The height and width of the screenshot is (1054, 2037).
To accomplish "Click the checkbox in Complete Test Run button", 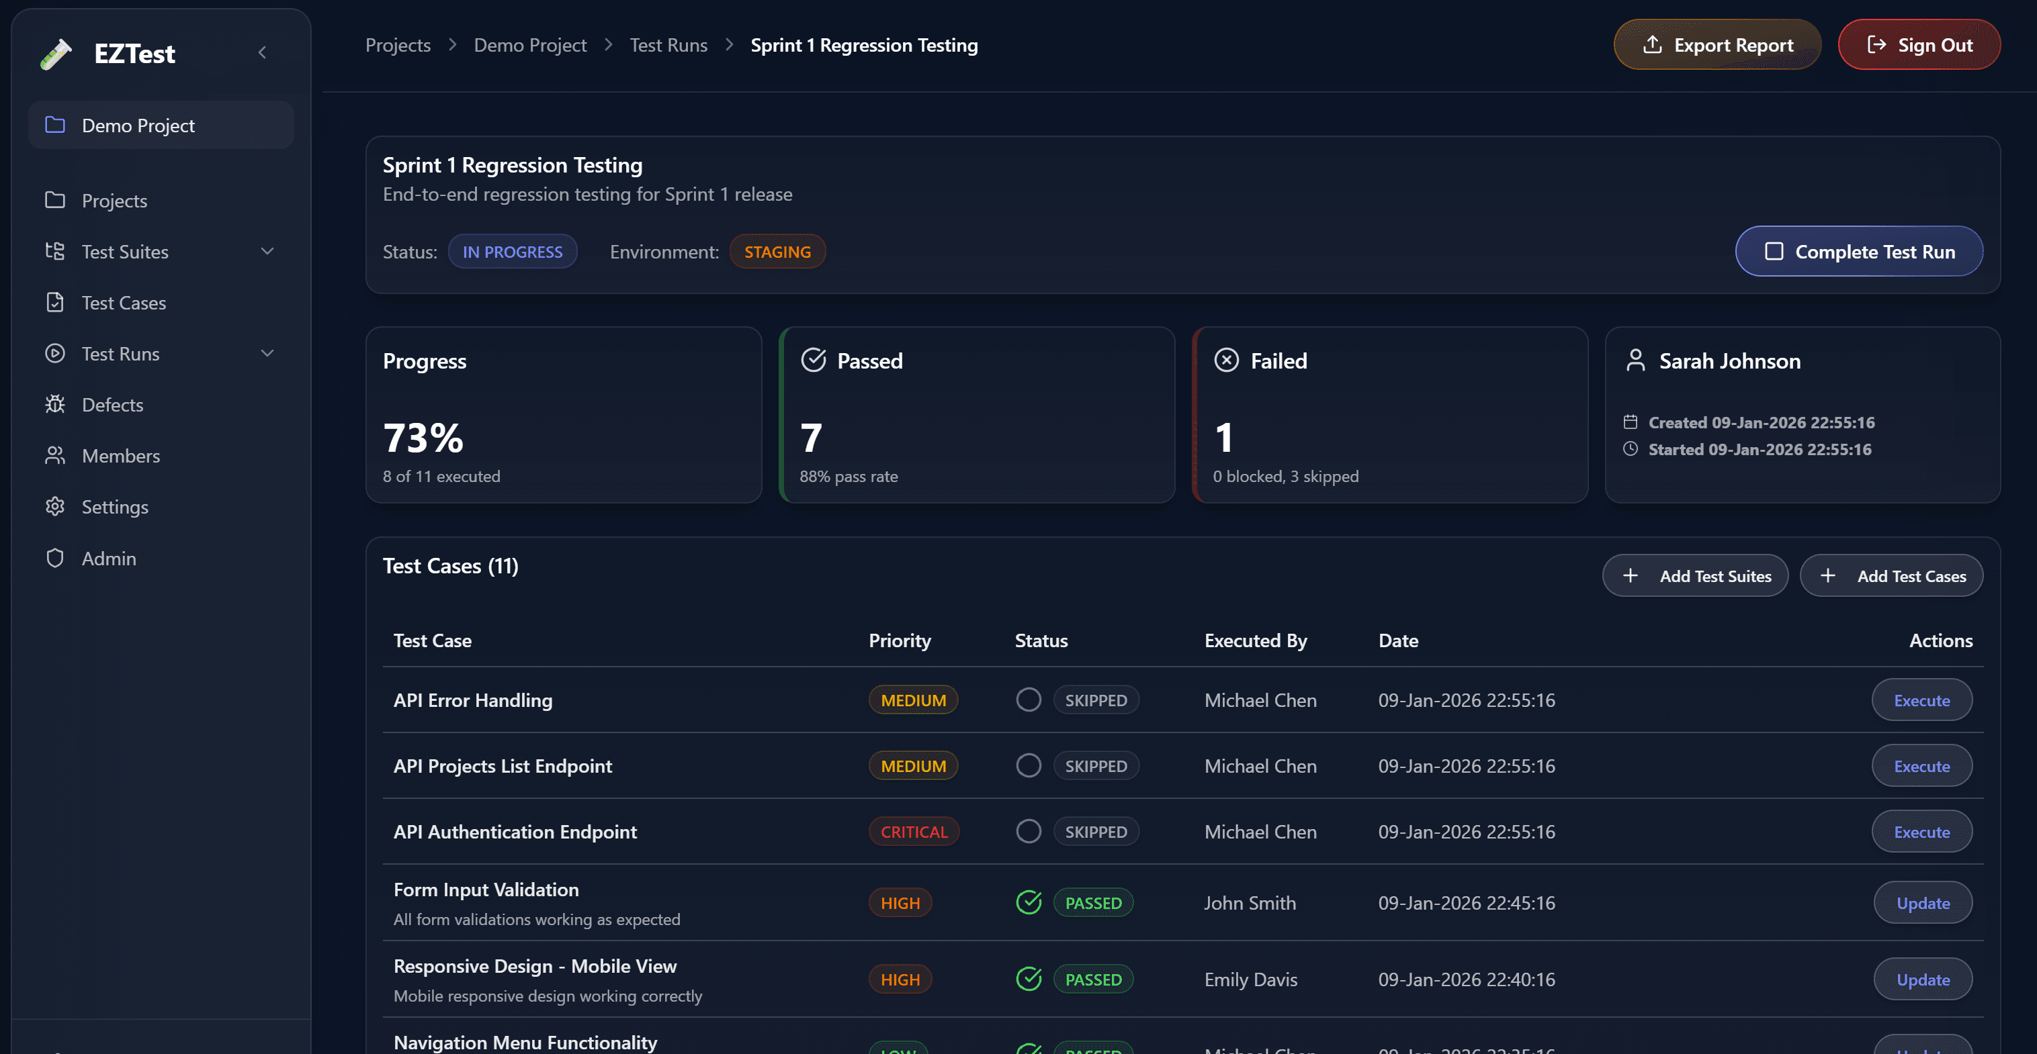I will coord(1774,251).
